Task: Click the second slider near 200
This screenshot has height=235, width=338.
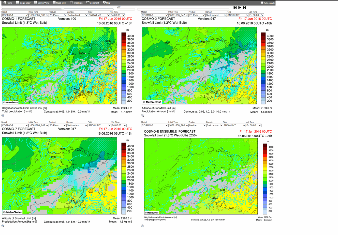Action: (x=136, y=9)
